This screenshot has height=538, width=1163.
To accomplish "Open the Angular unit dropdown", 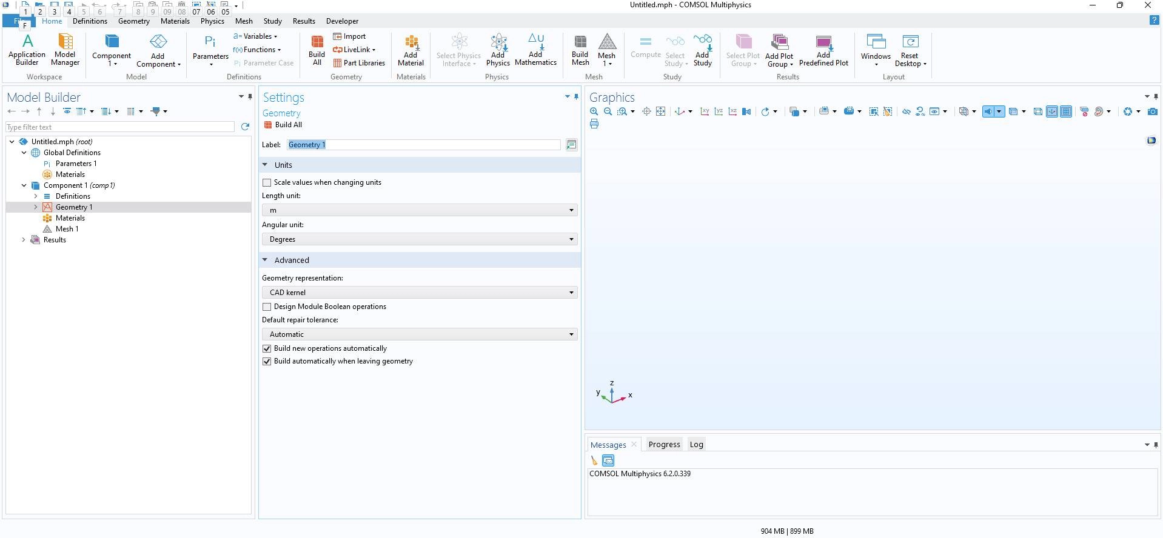I will (x=420, y=239).
